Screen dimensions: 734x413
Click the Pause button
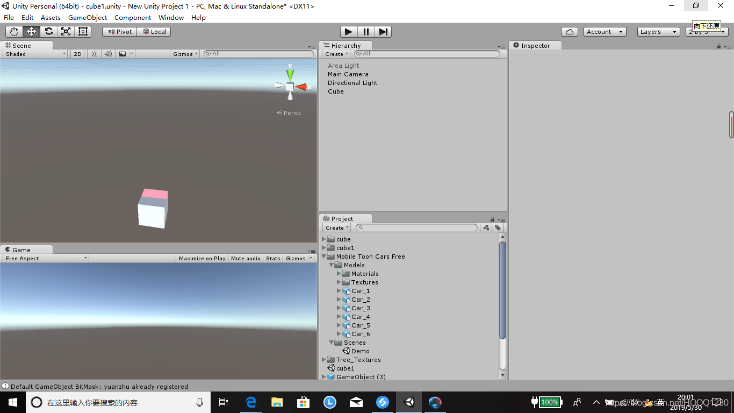click(x=365, y=32)
